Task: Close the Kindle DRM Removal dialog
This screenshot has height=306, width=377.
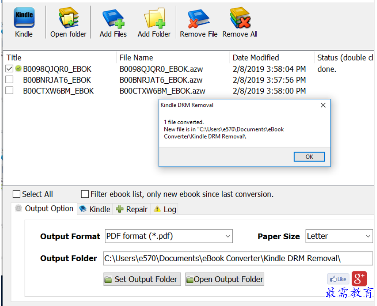Action: 323,105
